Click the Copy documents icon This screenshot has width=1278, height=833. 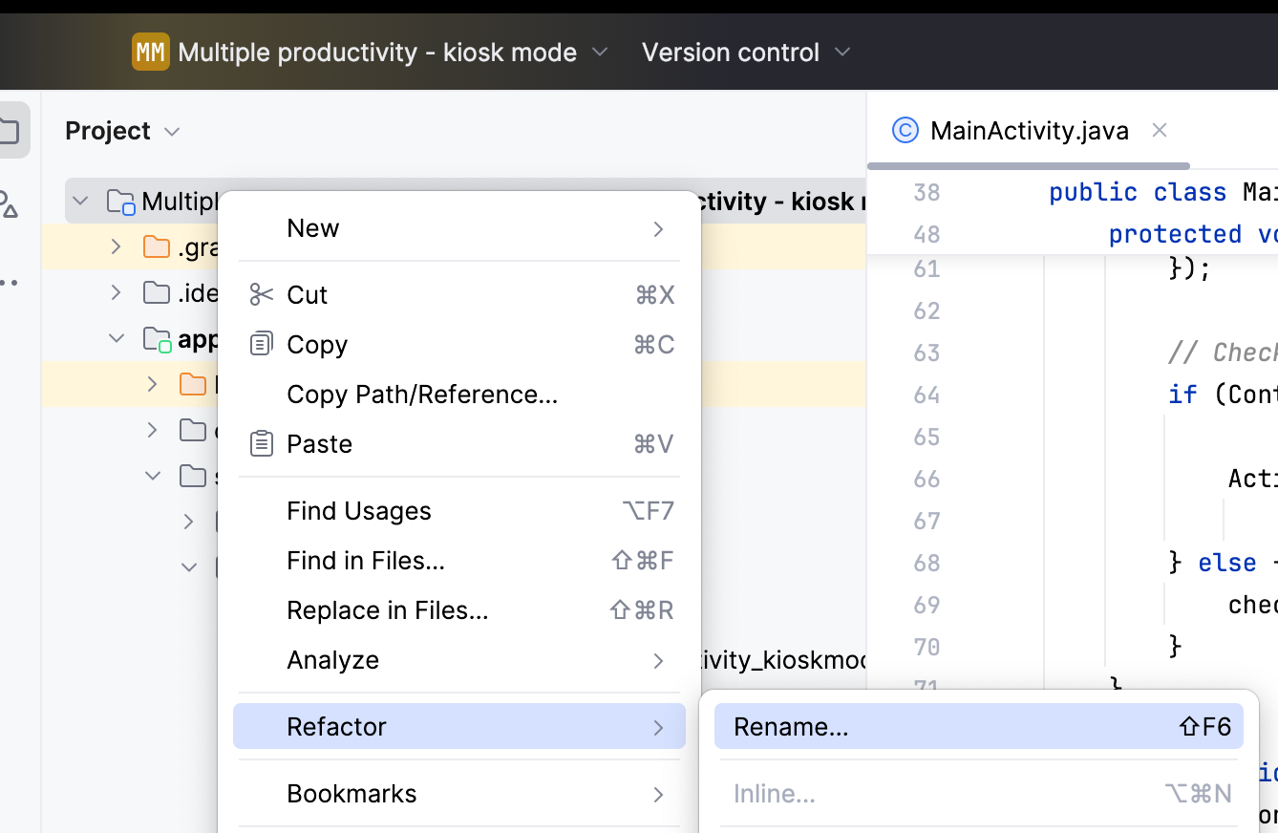(261, 344)
